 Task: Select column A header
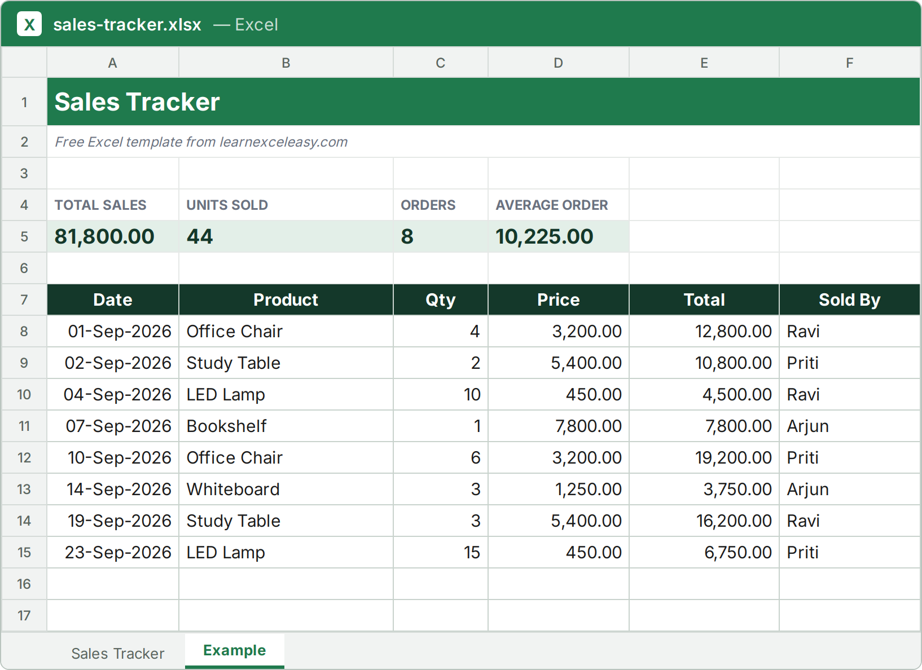click(x=113, y=63)
